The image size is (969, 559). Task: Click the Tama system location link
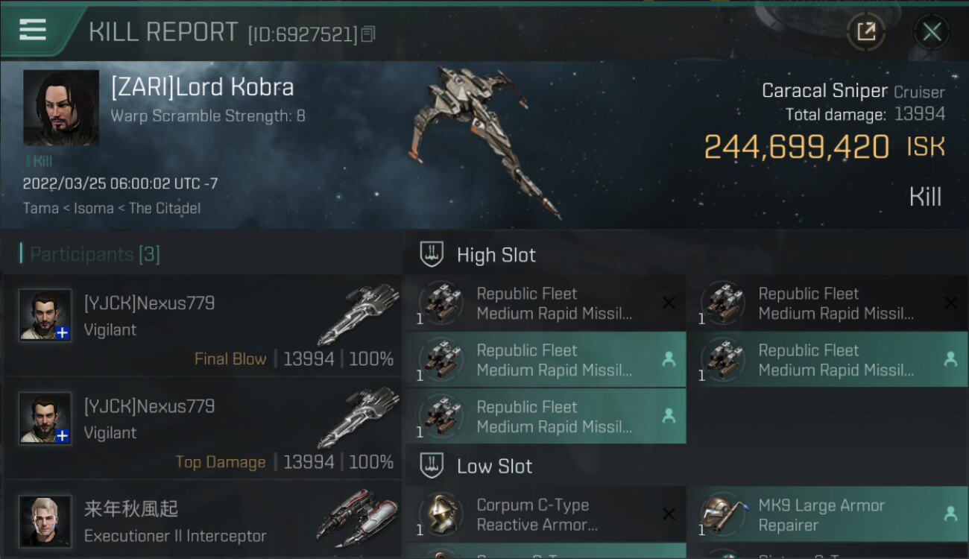click(x=40, y=208)
